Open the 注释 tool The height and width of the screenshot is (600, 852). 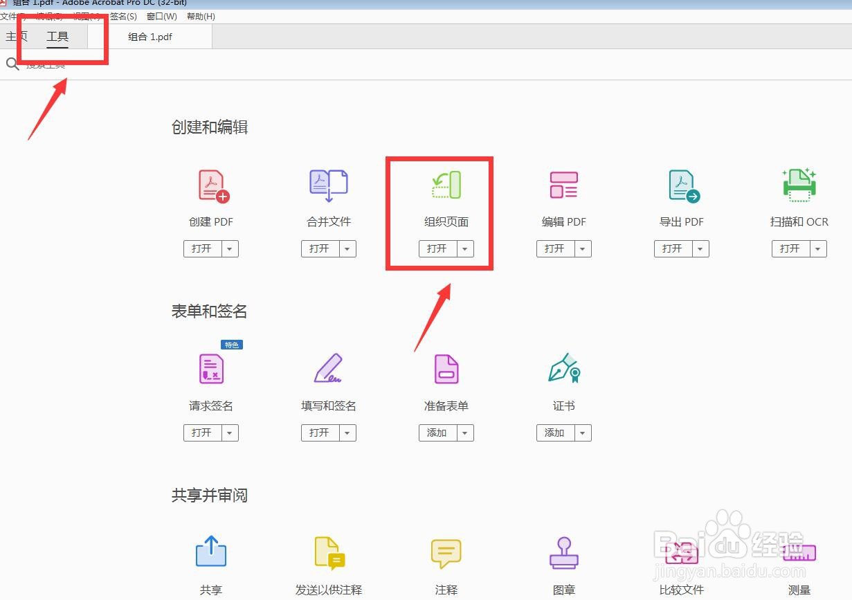[446, 552]
